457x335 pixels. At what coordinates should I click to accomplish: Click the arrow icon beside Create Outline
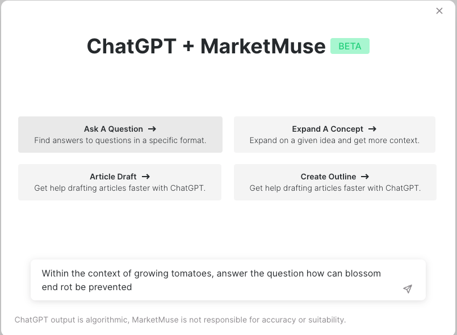pyautogui.click(x=364, y=177)
